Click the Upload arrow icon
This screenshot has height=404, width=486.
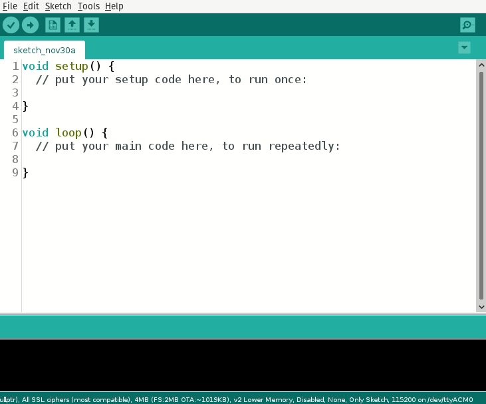[x=30, y=25]
